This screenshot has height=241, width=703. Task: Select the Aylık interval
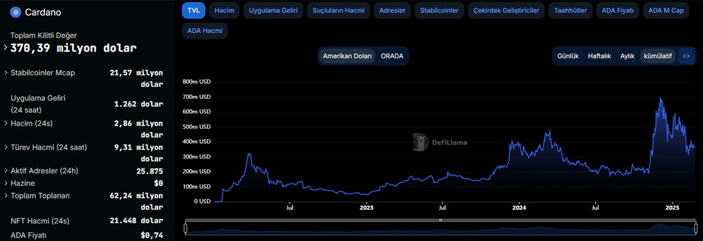[x=627, y=56]
